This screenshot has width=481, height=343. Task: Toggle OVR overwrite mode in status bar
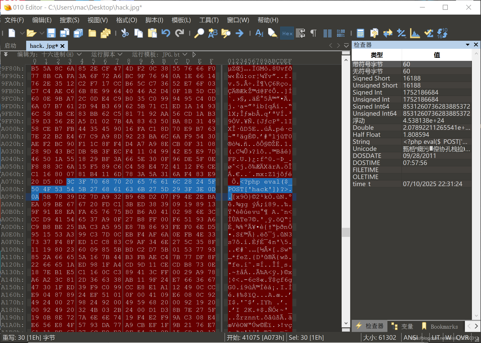point(462,337)
